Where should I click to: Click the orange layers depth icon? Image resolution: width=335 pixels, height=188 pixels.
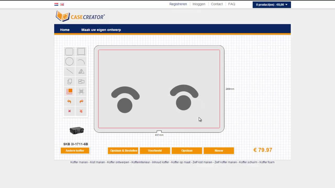(69, 91)
